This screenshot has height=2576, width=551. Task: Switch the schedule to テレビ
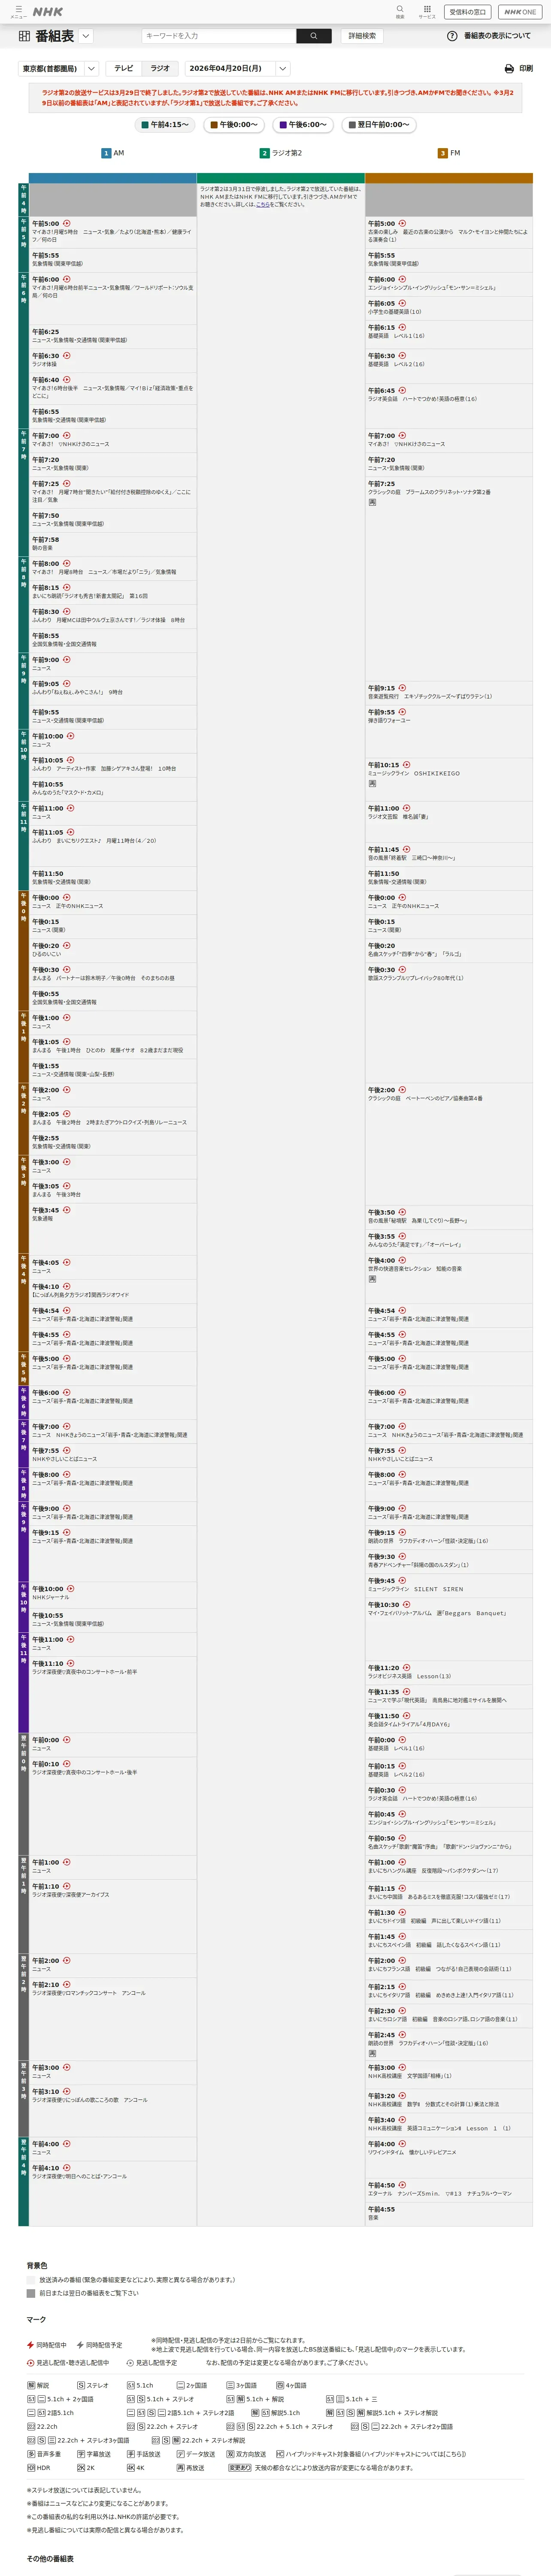point(123,69)
